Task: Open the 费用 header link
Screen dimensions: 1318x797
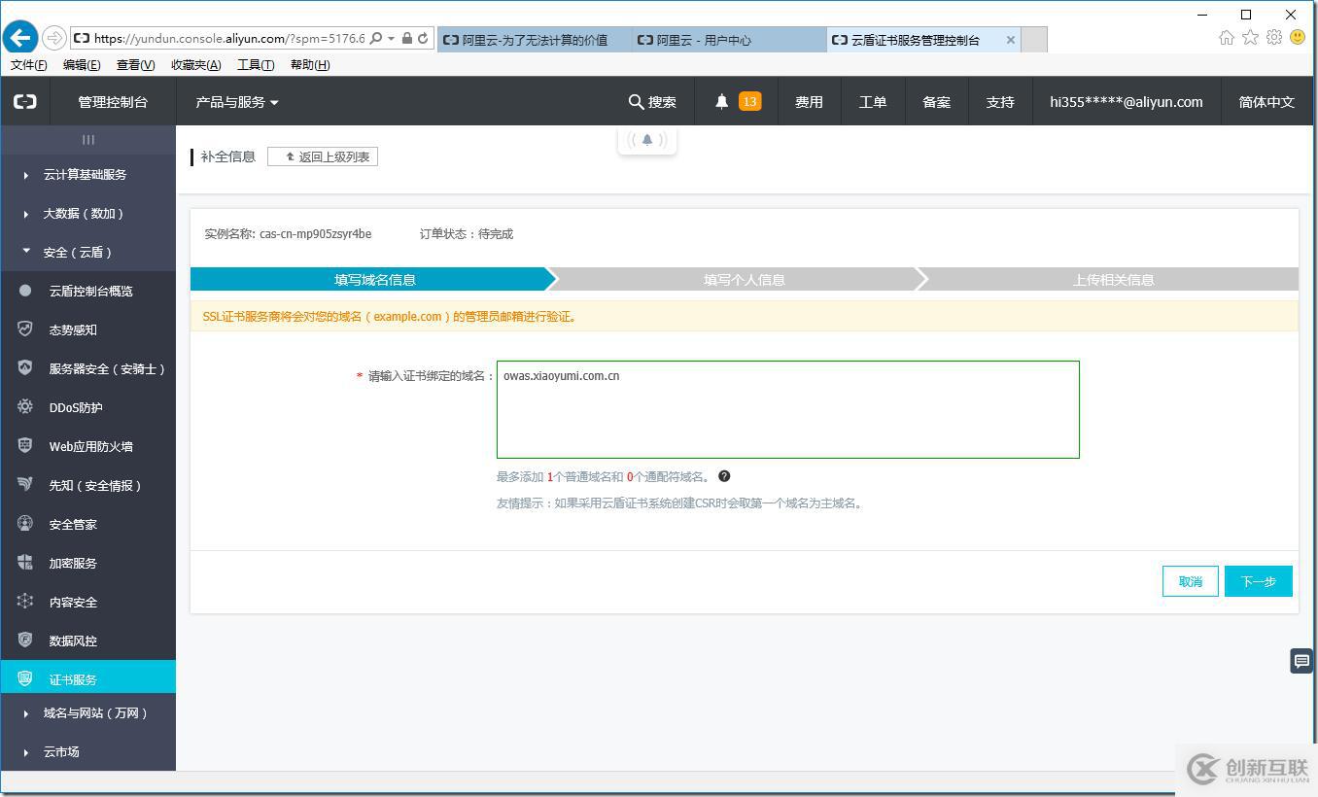Action: coord(810,102)
